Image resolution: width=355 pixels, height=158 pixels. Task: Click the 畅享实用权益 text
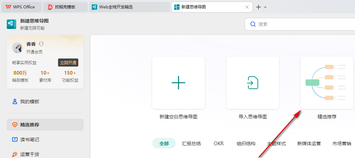click(24, 63)
